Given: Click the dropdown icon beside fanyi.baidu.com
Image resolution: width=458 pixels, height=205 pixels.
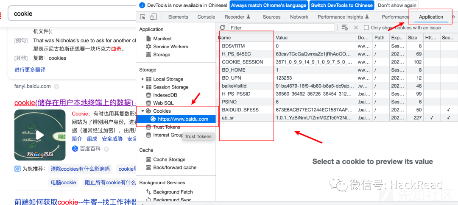Looking at the screenshot, I should (x=57, y=86).
